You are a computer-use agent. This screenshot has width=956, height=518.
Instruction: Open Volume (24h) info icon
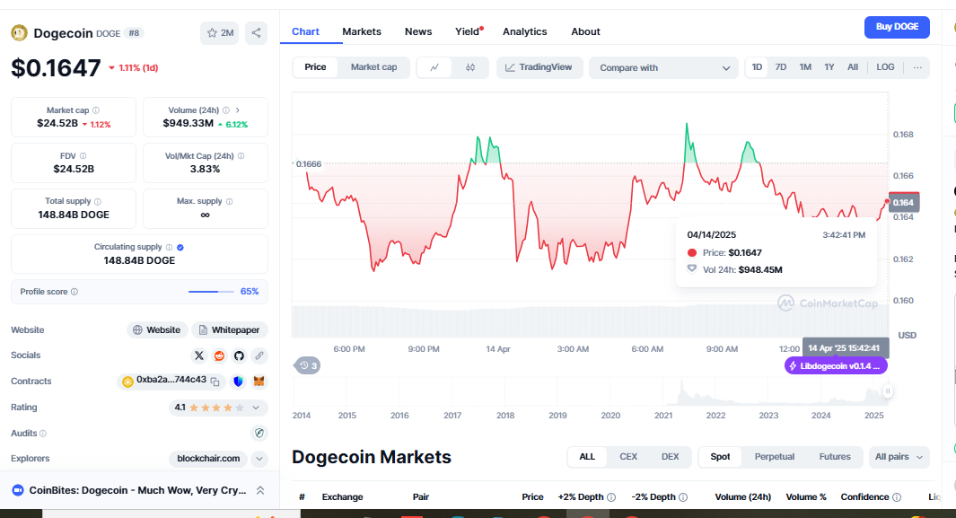tap(226, 110)
